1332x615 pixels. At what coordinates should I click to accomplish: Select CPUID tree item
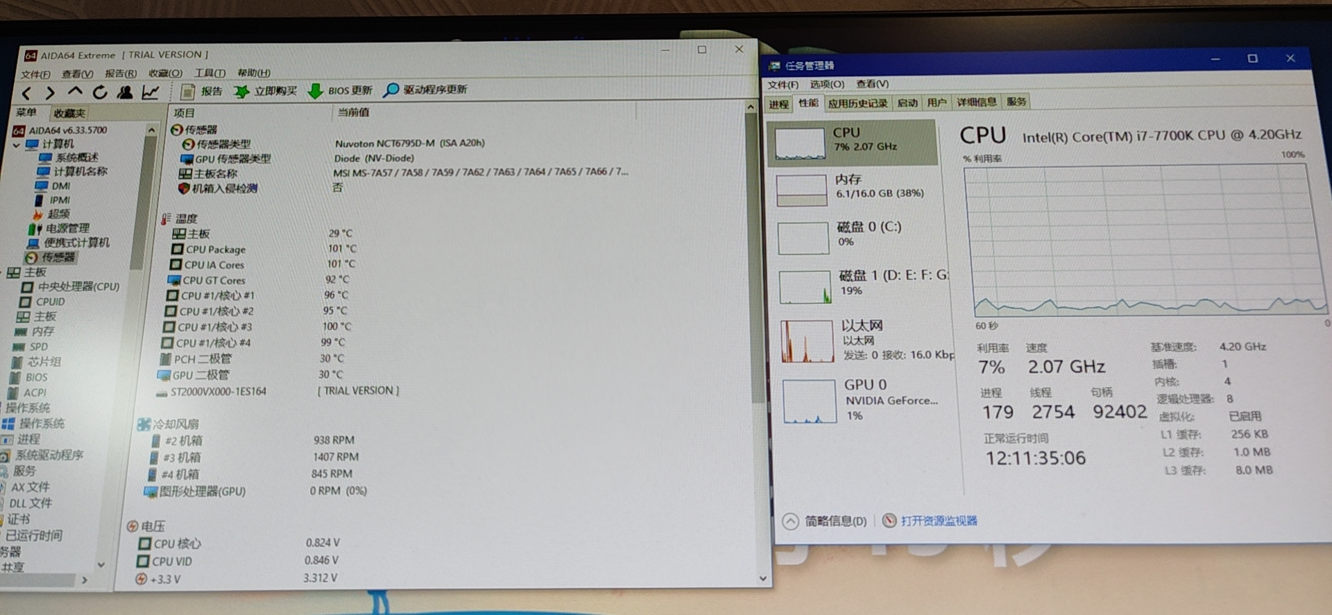click(42, 302)
